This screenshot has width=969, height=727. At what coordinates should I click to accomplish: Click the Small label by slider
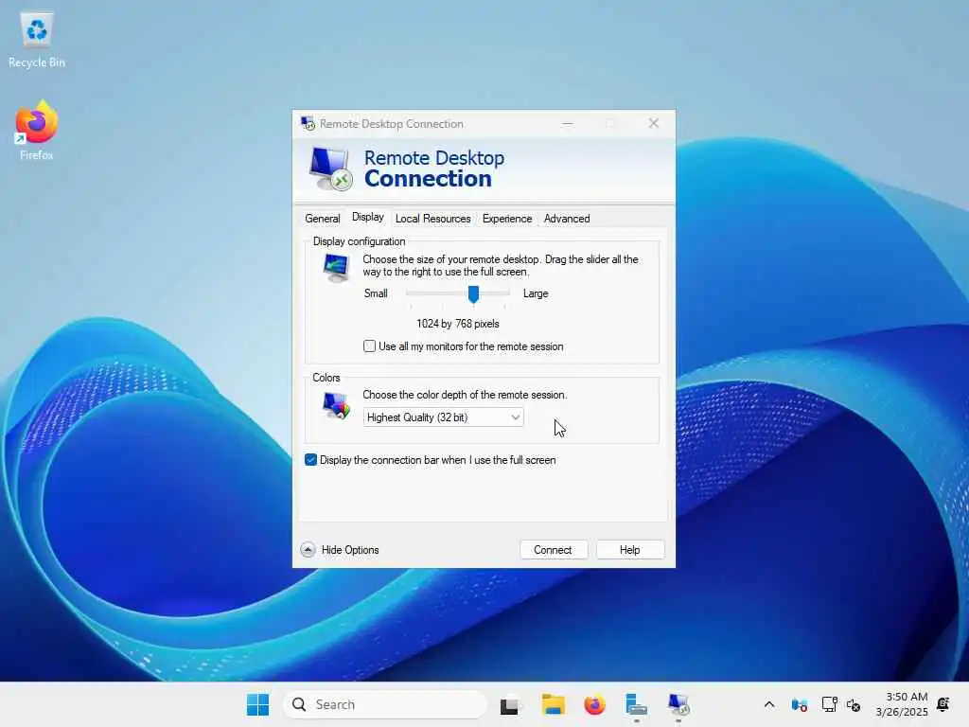(376, 293)
